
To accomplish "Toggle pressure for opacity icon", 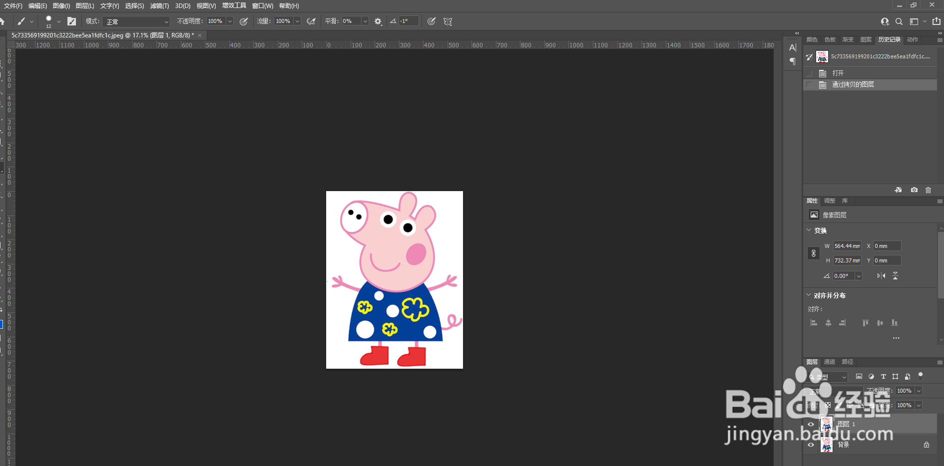I will [244, 21].
